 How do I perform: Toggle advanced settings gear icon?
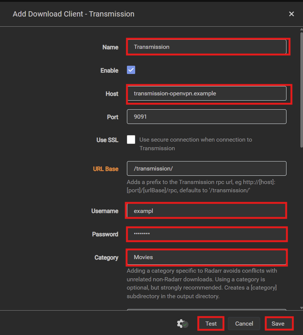click(x=182, y=324)
